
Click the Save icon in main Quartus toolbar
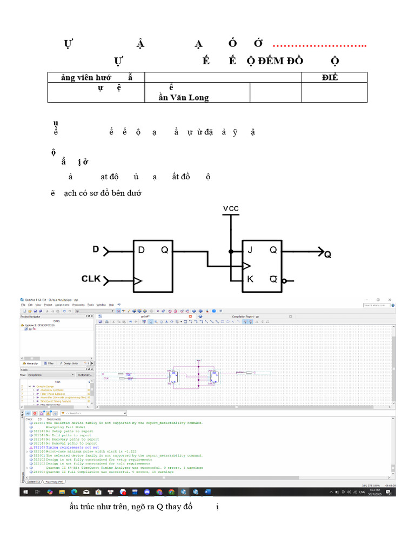(35, 311)
